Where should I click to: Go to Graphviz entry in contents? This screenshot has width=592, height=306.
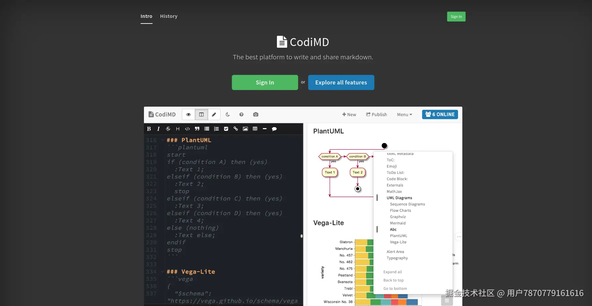[398, 217]
